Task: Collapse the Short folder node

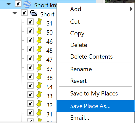Action: point(15,13)
